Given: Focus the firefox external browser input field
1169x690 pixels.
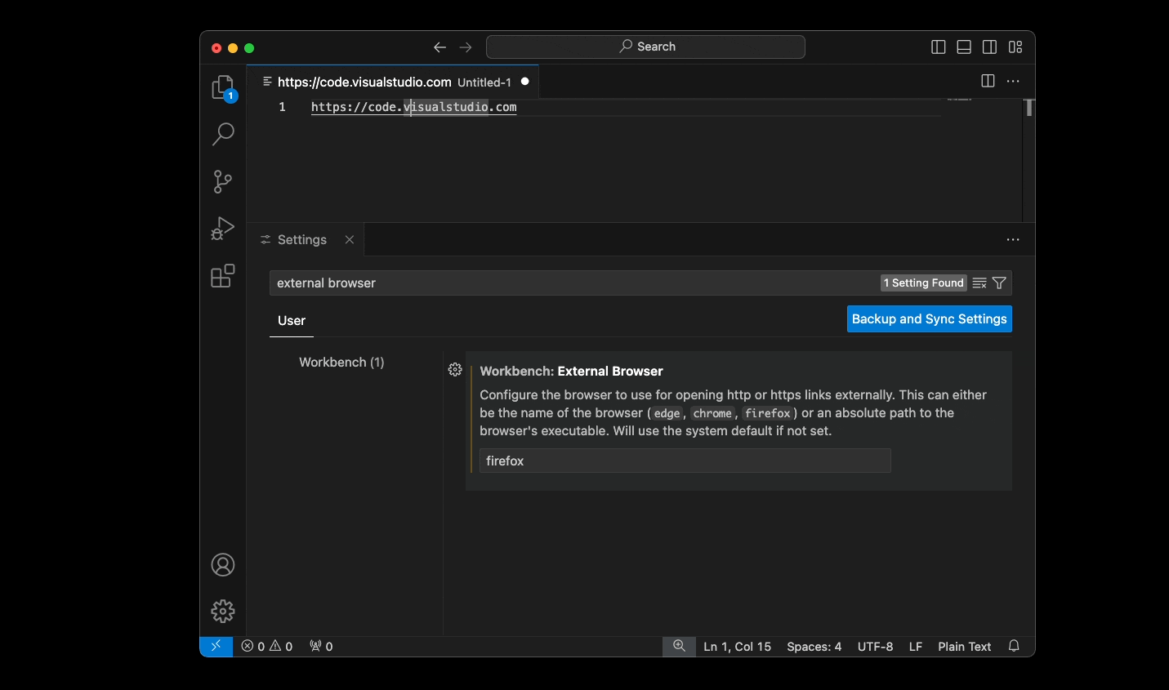Looking at the screenshot, I should (x=685, y=461).
